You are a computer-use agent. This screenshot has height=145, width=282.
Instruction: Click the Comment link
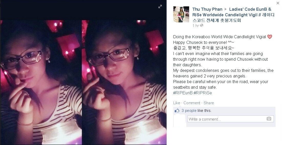[192, 103]
